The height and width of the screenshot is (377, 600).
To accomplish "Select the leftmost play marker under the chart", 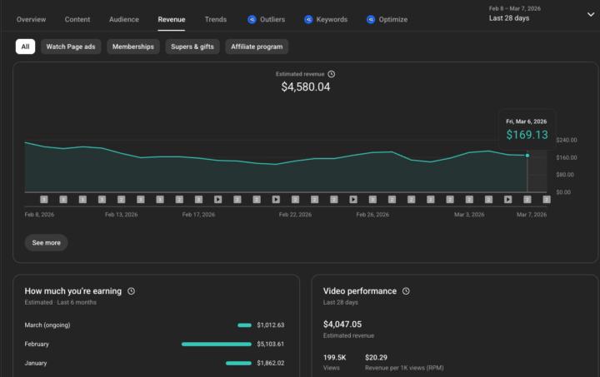I will tap(217, 200).
